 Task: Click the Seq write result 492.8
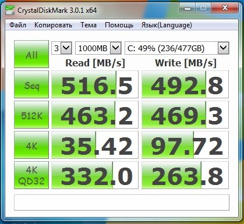point(185,84)
